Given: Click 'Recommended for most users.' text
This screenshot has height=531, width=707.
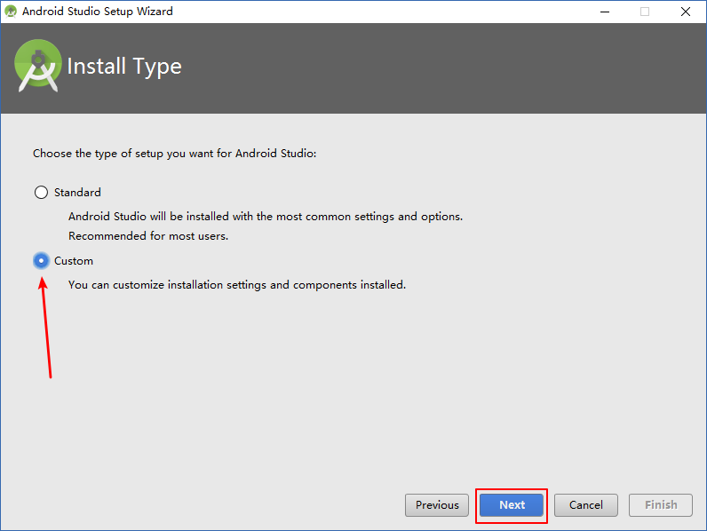Looking at the screenshot, I should (148, 235).
